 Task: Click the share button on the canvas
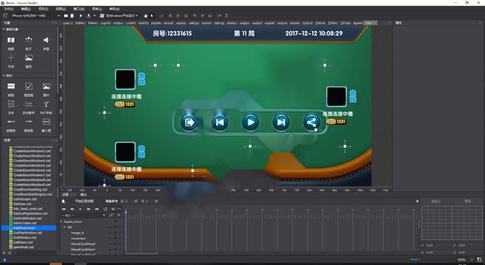point(311,122)
